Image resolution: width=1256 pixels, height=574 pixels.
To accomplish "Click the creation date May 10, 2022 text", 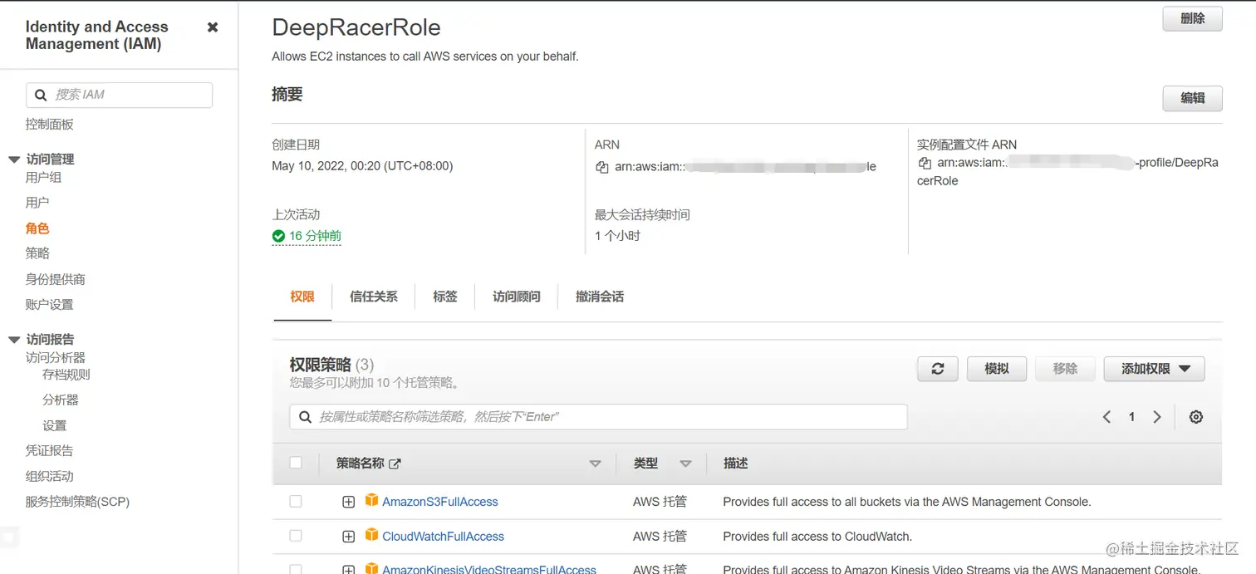I will [362, 166].
